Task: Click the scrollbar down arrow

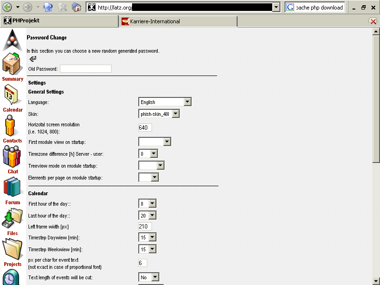Action: click(376, 281)
